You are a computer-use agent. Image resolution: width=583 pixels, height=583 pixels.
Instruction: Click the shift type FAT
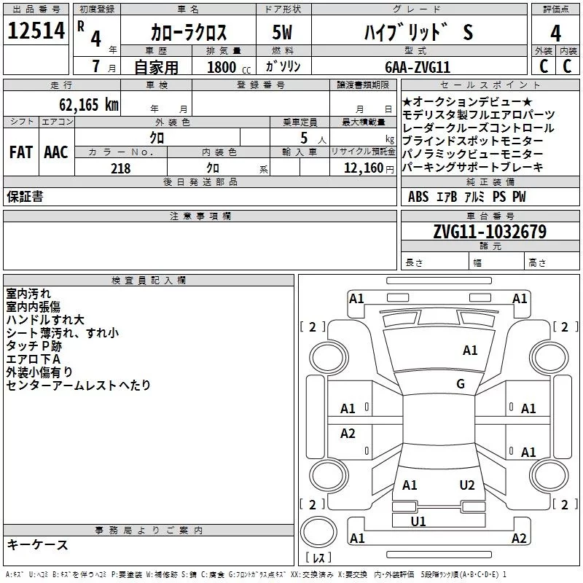pyautogui.click(x=21, y=152)
